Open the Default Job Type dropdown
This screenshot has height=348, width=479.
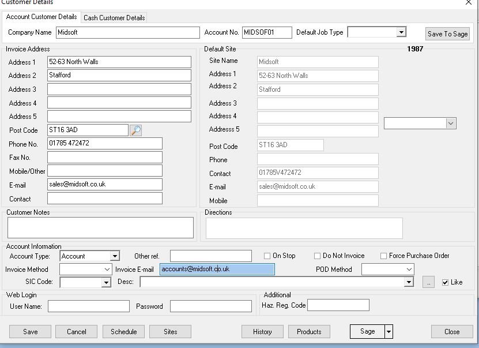[x=401, y=32]
